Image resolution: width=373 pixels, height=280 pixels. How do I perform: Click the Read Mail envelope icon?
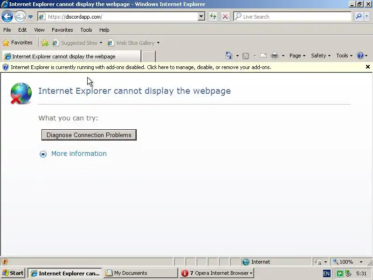tap(263, 56)
